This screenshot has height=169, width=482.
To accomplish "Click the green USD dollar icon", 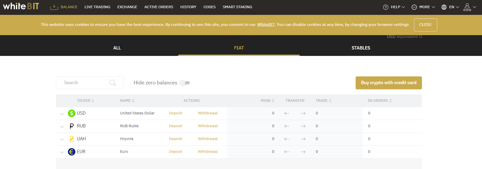I will (x=71, y=113).
